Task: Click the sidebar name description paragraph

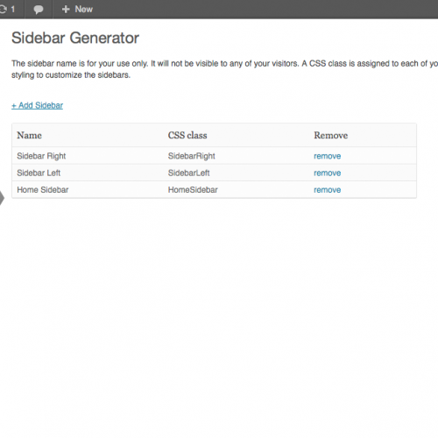Action: (224, 69)
